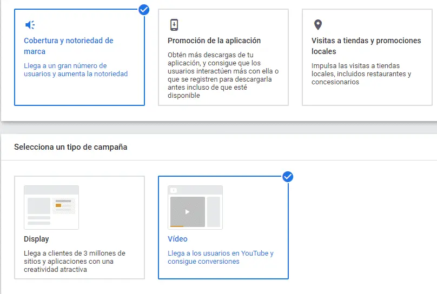Select the 'Display' campaign label
The height and width of the screenshot is (294, 437).
(36, 239)
